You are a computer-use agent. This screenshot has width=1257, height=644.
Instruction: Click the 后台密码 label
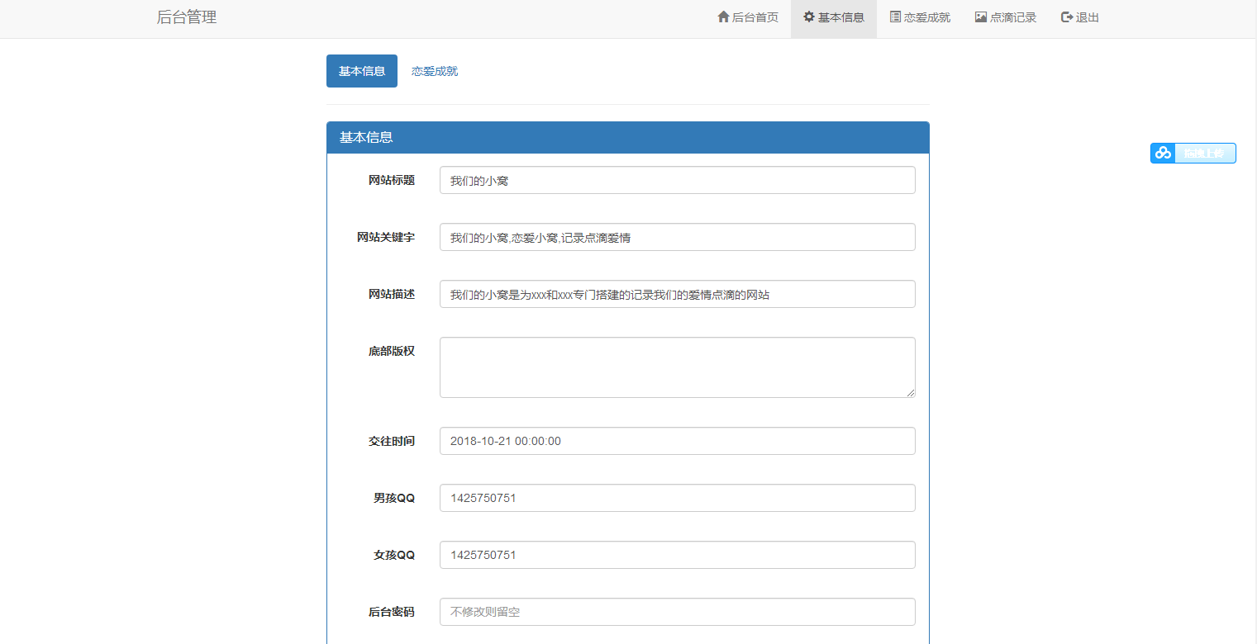pyautogui.click(x=392, y=612)
